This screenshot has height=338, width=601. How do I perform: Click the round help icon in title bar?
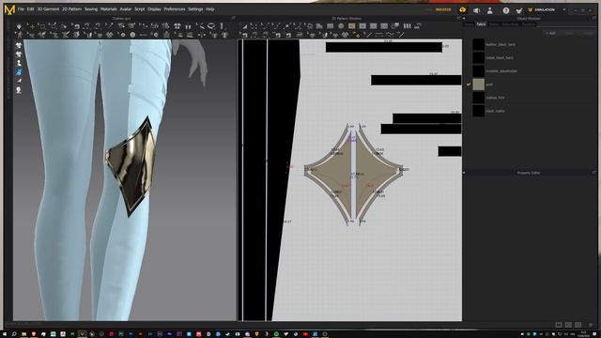506,10
